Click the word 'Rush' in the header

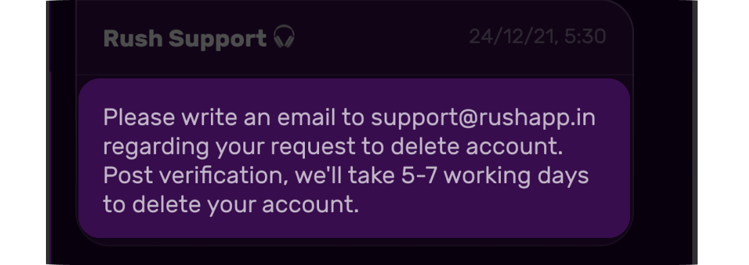click(x=132, y=39)
